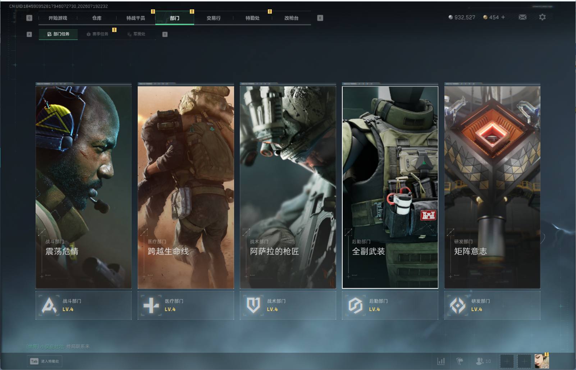Open the 军需处 sub-tab
Screen dimensions: 576x370
pos(136,34)
